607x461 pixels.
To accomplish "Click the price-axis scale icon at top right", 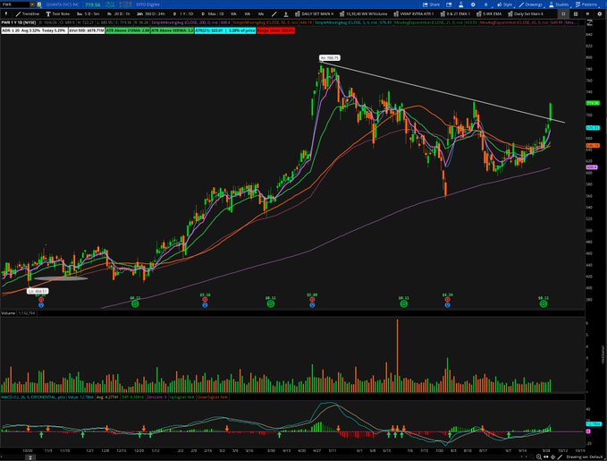I will coord(590,23).
